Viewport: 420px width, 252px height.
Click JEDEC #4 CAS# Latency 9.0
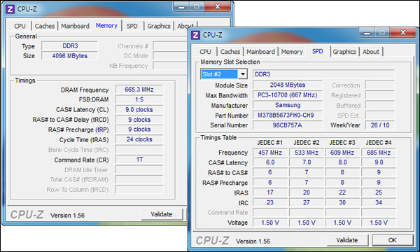(x=379, y=162)
